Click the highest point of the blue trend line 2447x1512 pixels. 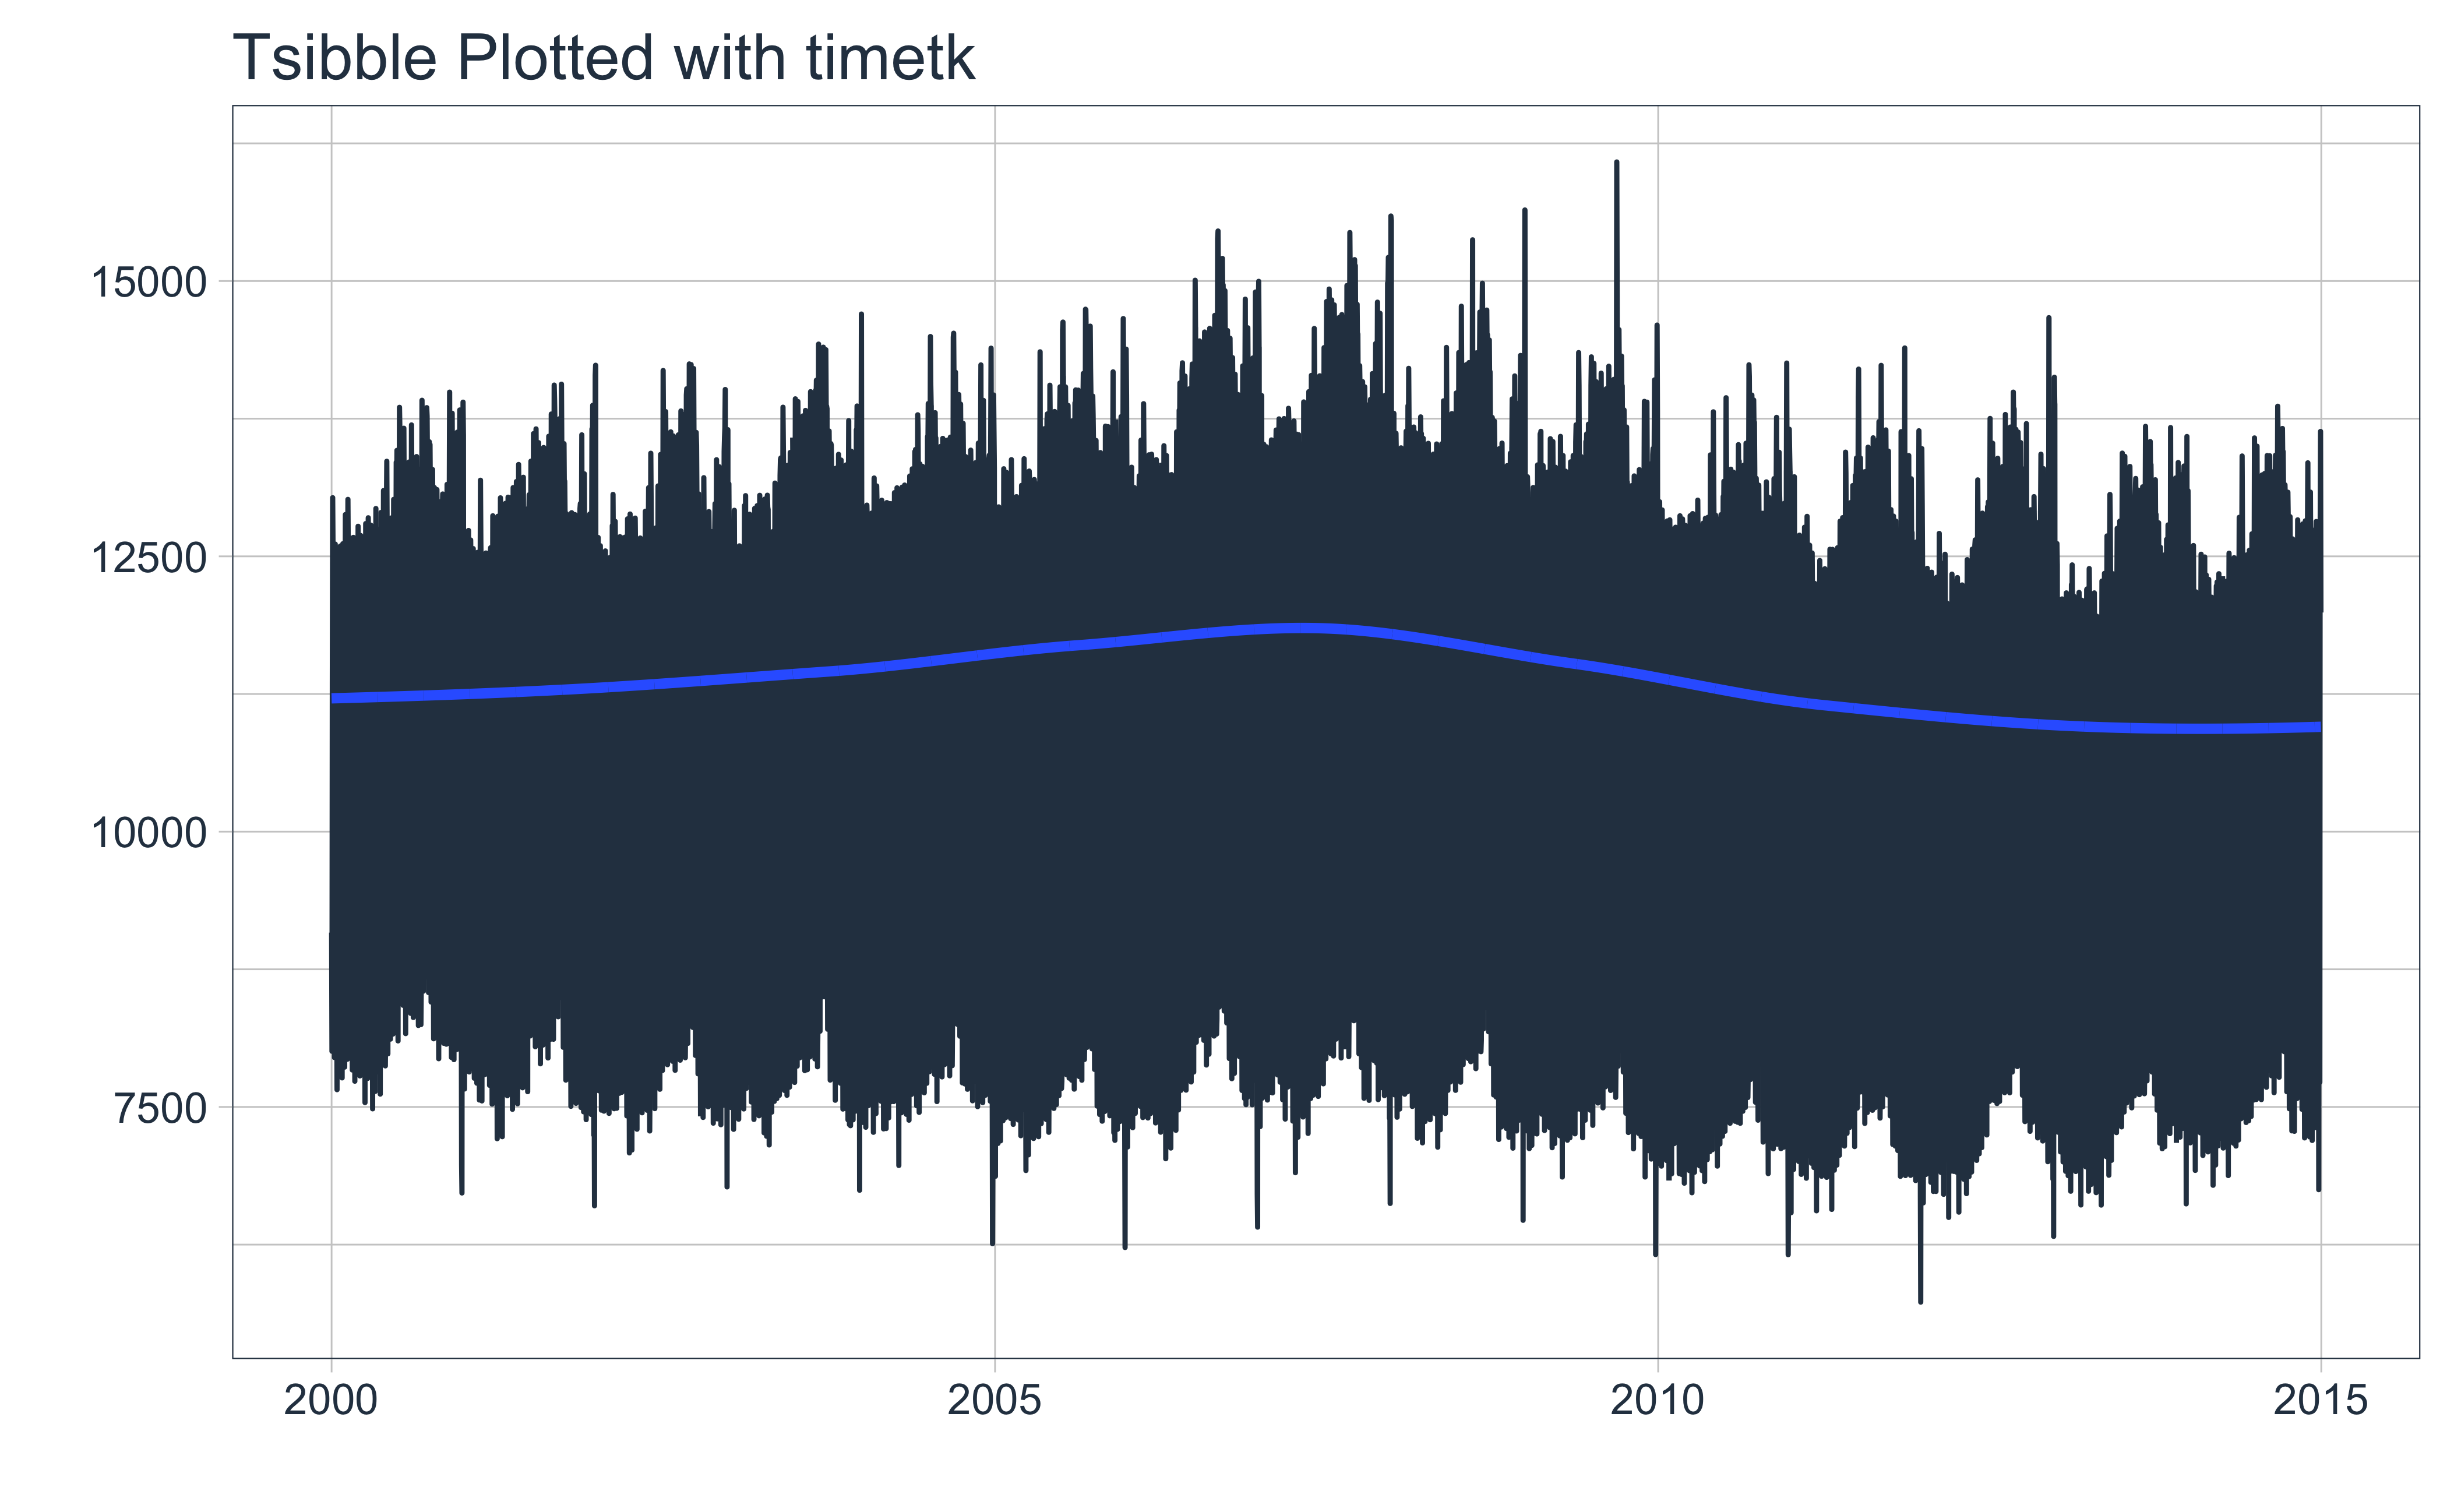[x=1300, y=628]
